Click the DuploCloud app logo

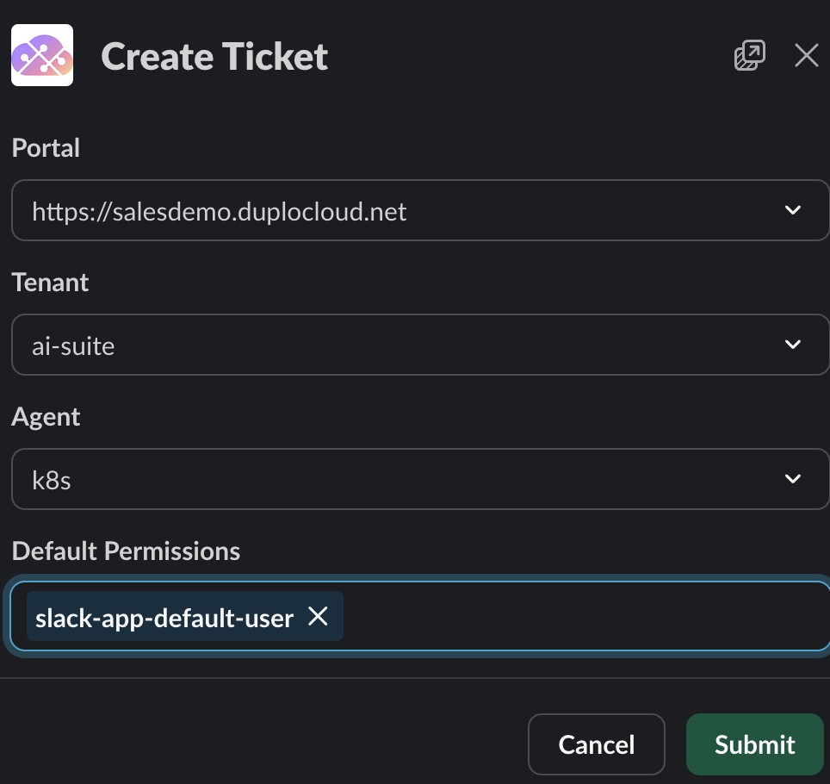pyautogui.click(x=41, y=55)
